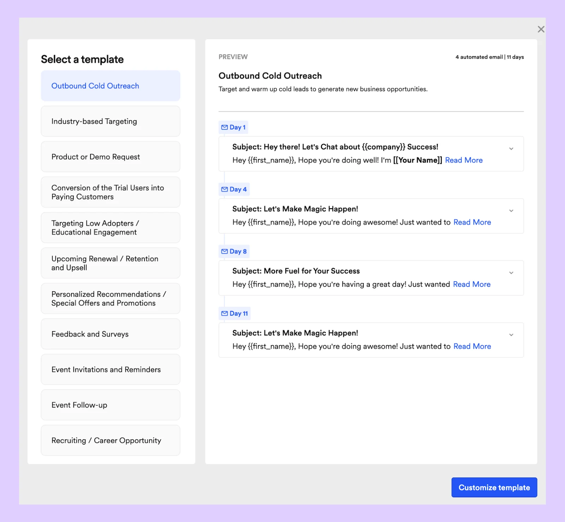
Task: Expand the Day 8 email chevron
Action: pyautogui.click(x=511, y=273)
